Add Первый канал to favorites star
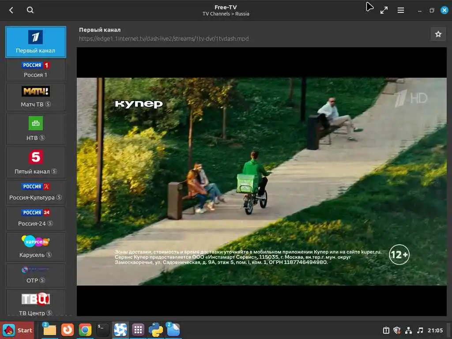Image resolution: width=452 pixels, height=339 pixels. coord(438,34)
